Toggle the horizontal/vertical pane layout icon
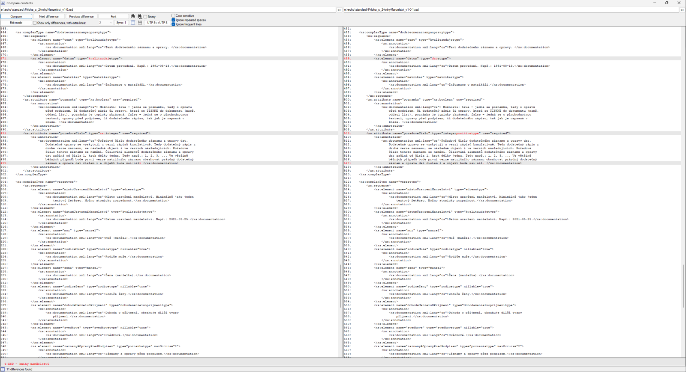The width and height of the screenshot is (686, 372). (x=133, y=23)
